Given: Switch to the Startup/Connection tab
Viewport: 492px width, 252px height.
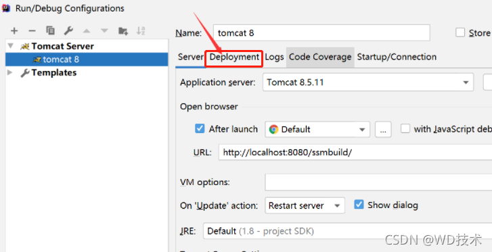Looking at the screenshot, I should (397, 57).
